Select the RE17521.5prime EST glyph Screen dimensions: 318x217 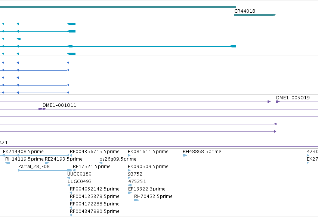point(74,170)
